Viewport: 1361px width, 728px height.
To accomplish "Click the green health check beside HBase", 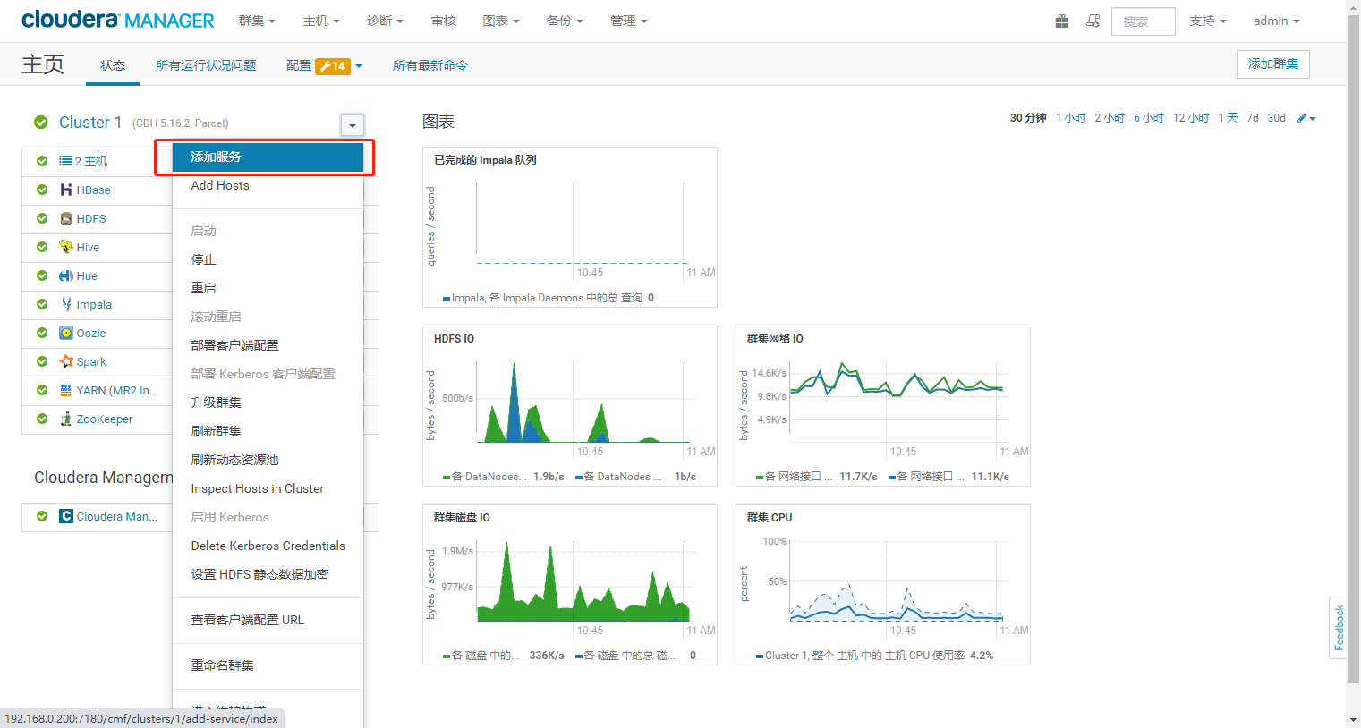I will 42,190.
